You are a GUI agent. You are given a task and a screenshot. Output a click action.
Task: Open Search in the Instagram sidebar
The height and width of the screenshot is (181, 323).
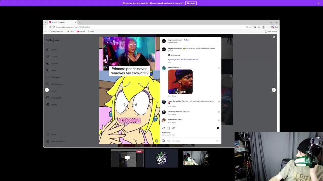52,57
